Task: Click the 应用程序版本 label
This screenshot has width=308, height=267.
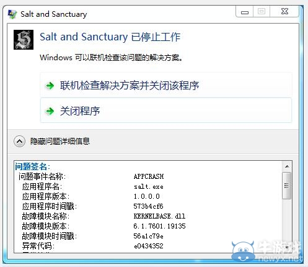Action: click(46, 196)
